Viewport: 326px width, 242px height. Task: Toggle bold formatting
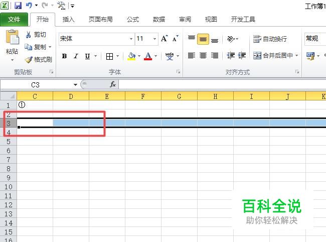[65, 56]
